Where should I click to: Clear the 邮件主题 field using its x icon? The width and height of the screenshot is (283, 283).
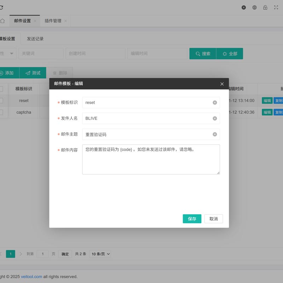(x=214, y=134)
